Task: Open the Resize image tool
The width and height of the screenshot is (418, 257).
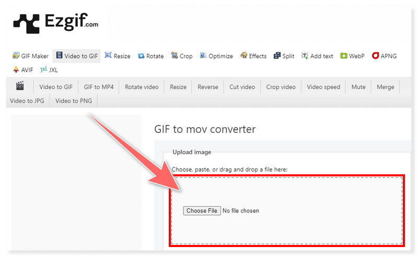Action: click(x=118, y=56)
